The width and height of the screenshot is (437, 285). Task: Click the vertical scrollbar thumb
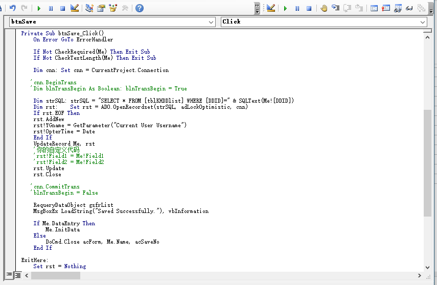point(427,163)
